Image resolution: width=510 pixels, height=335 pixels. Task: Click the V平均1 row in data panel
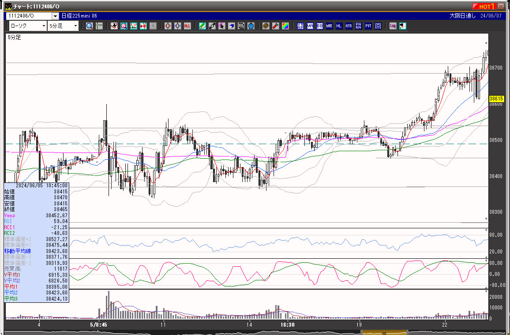(x=36, y=275)
